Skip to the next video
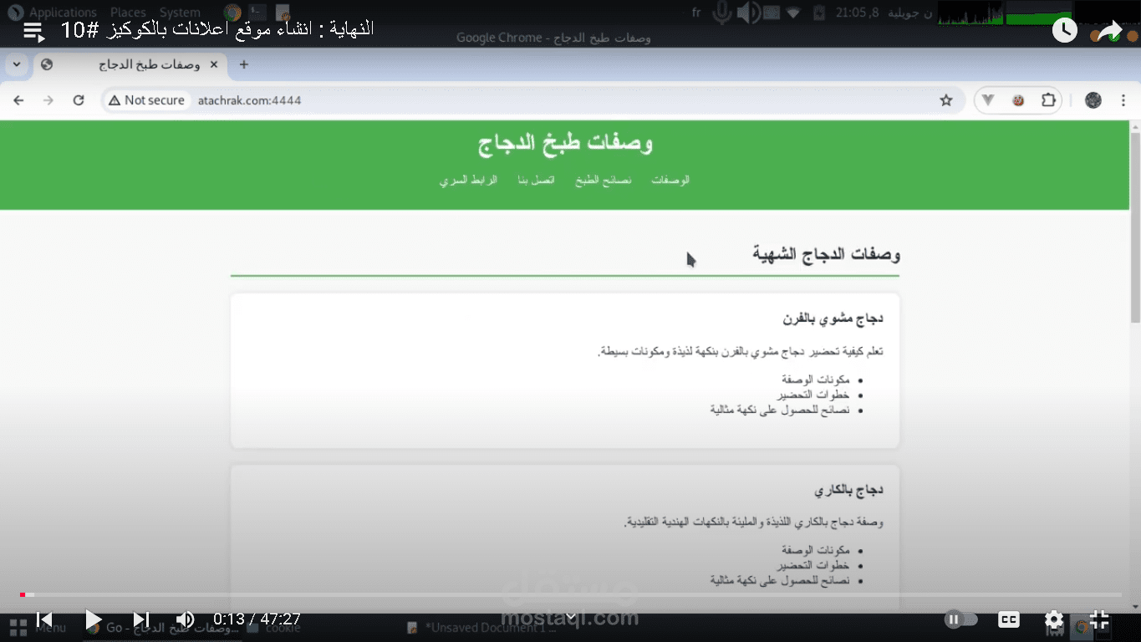 click(141, 619)
